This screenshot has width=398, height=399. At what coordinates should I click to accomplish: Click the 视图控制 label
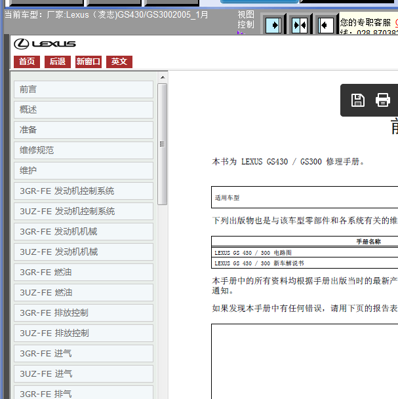pos(246,20)
